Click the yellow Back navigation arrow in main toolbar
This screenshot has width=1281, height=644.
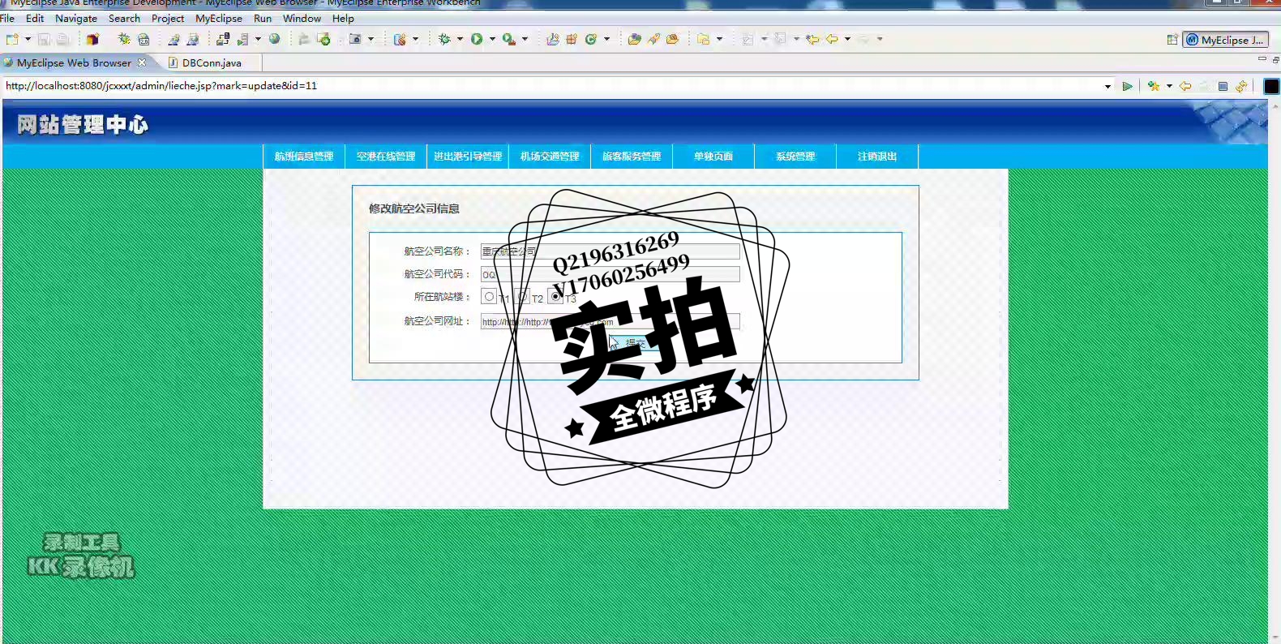[x=832, y=39]
